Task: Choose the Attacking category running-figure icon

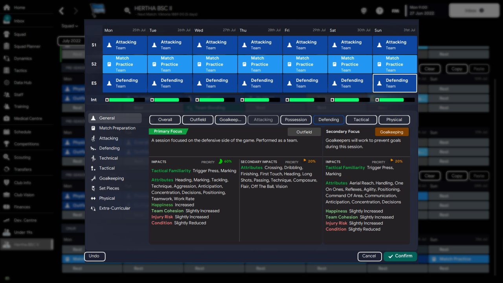Action: pyautogui.click(x=93, y=138)
